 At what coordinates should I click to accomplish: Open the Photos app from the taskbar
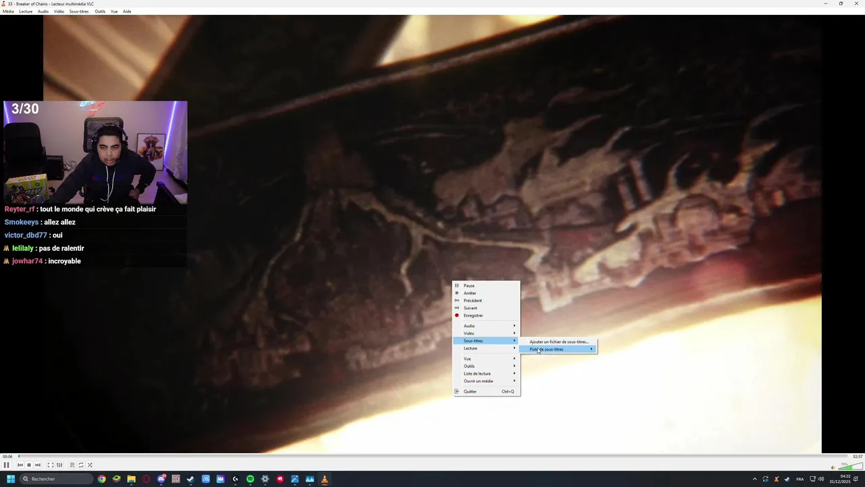point(295,479)
